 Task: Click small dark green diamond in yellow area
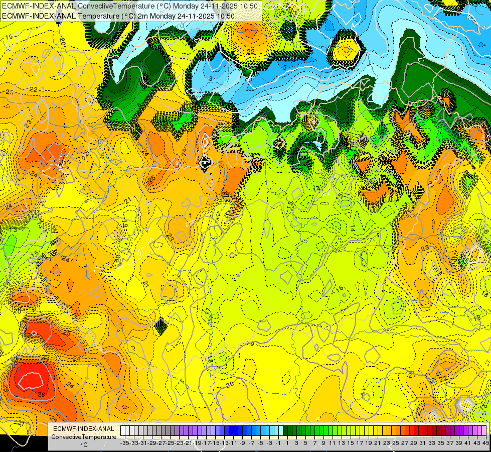coord(161,326)
